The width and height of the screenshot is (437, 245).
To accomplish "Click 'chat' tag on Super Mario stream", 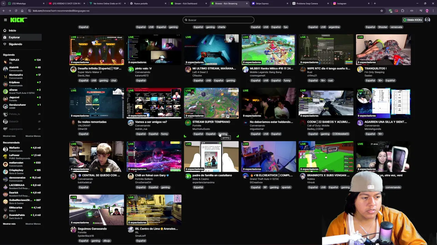I will 114,81.
